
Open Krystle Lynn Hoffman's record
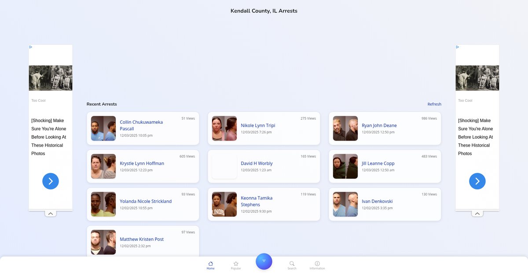coord(143,166)
